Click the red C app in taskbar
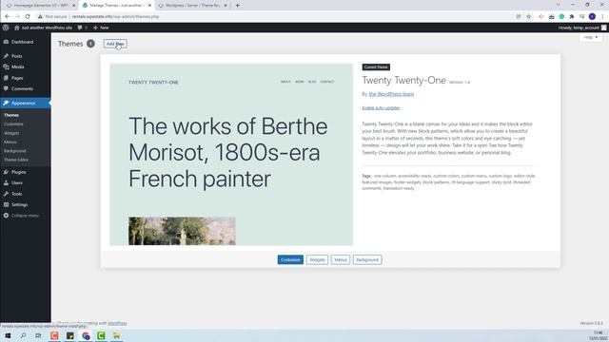The width and height of the screenshot is (609, 342). [54, 335]
